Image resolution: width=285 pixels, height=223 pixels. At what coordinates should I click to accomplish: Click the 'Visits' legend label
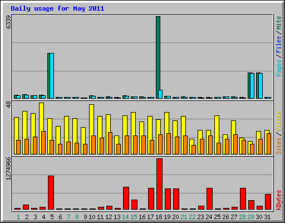(278, 122)
